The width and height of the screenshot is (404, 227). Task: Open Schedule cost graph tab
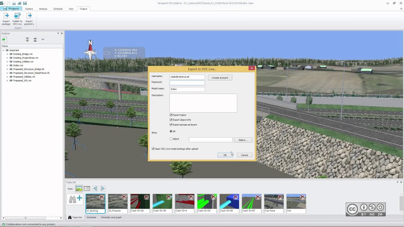[x=111, y=217]
